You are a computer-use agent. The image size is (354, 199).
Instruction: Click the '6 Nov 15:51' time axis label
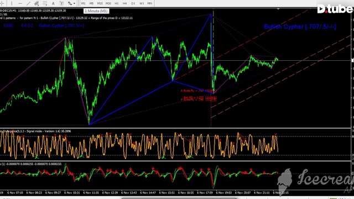(167, 193)
